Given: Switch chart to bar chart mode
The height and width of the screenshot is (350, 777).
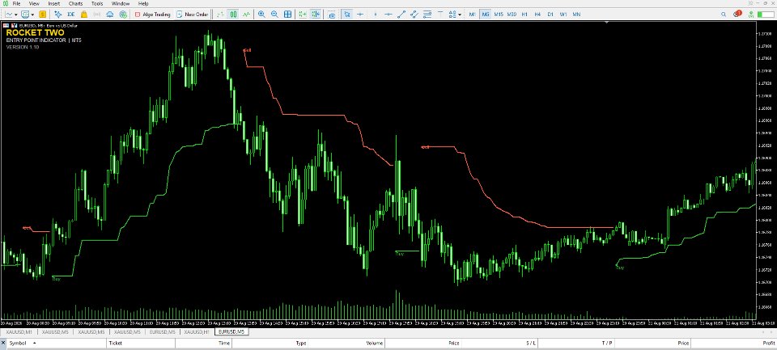Looking at the screenshot, I should click(220, 15).
